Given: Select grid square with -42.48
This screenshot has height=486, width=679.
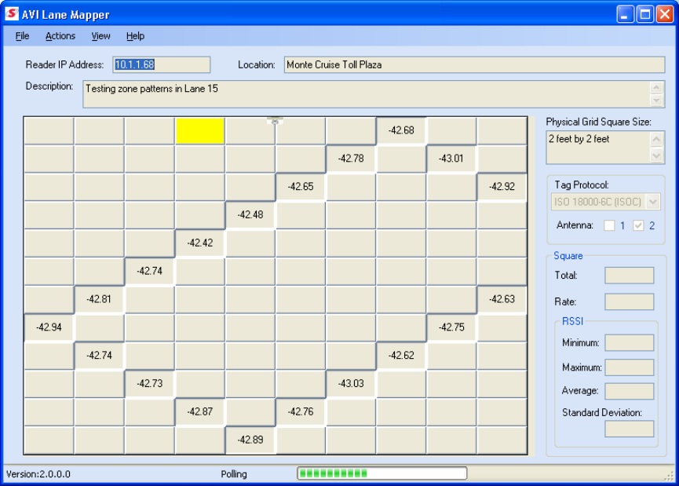Looking at the screenshot, I should pos(250,215).
